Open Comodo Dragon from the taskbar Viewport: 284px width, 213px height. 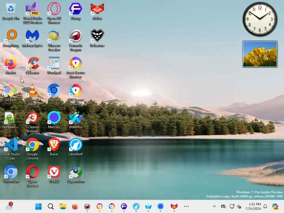[x=87, y=206]
